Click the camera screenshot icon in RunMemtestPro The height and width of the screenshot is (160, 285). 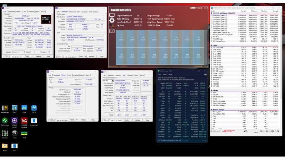[x=112, y=31]
